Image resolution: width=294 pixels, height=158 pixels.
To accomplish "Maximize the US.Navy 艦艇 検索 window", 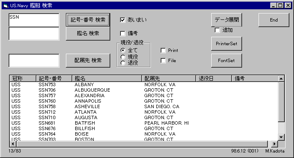I will click(x=280, y=5).
